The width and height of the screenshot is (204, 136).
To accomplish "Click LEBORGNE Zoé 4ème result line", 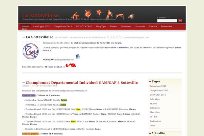I will [x=62, y=129].
